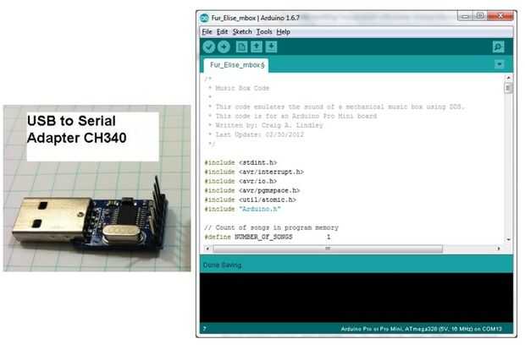Save the sketch with the Save icon
Viewport: 525px width, 350px height.
point(271,46)
